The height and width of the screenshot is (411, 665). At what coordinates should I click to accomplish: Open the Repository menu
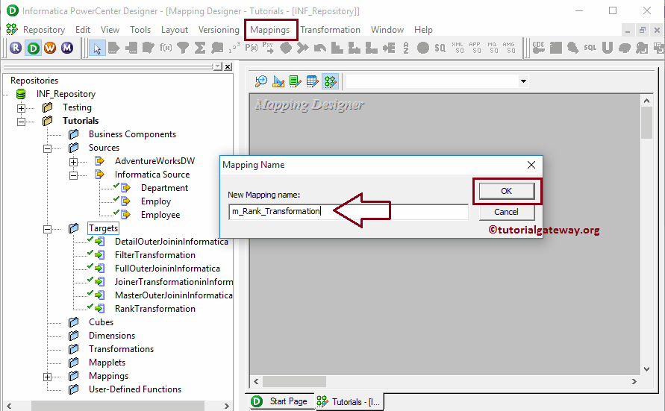click(44, 30)
